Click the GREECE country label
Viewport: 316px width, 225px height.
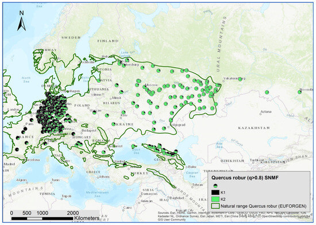point(93,172)
